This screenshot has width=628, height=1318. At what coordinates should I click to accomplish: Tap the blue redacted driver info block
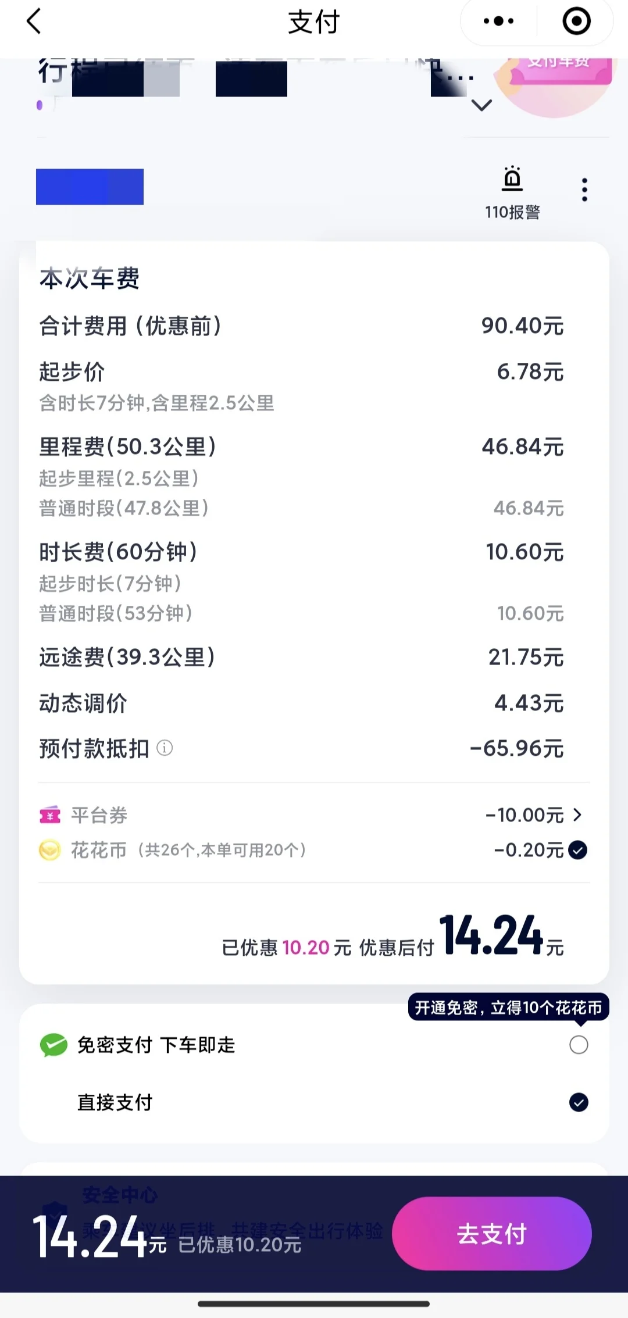click(90, 187)
